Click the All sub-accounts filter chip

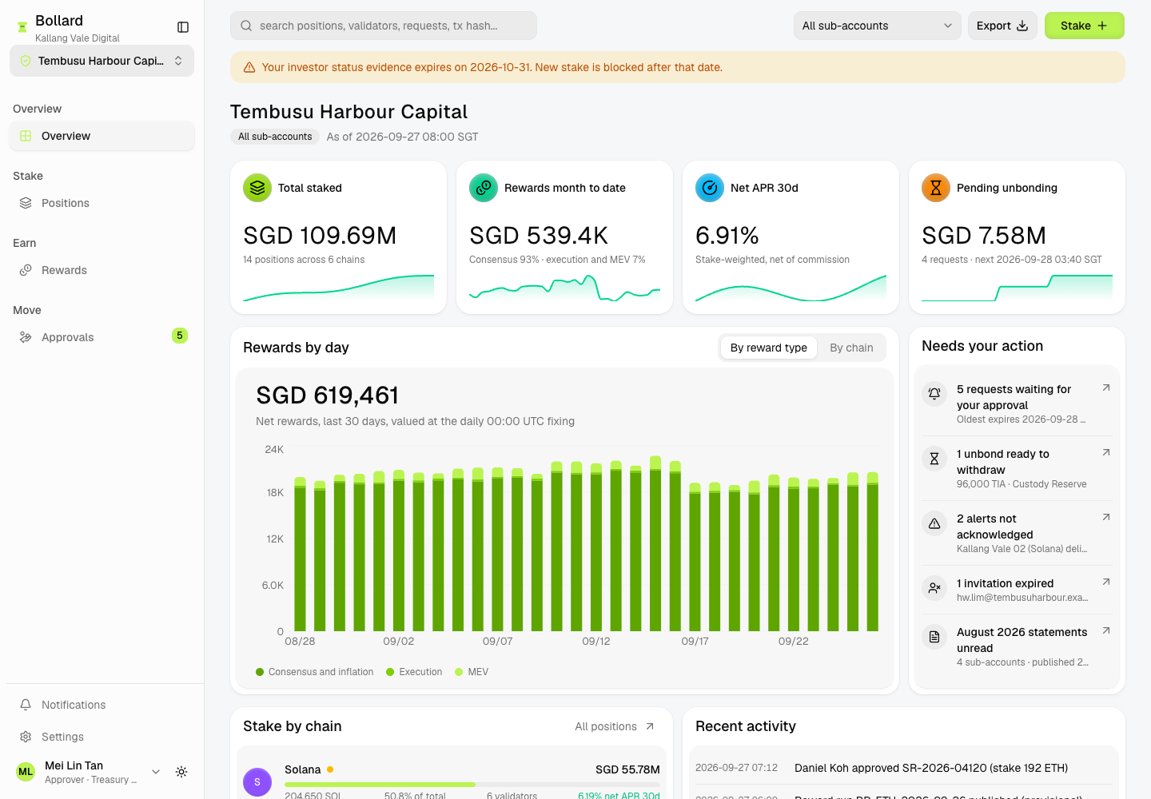[275, 137]
